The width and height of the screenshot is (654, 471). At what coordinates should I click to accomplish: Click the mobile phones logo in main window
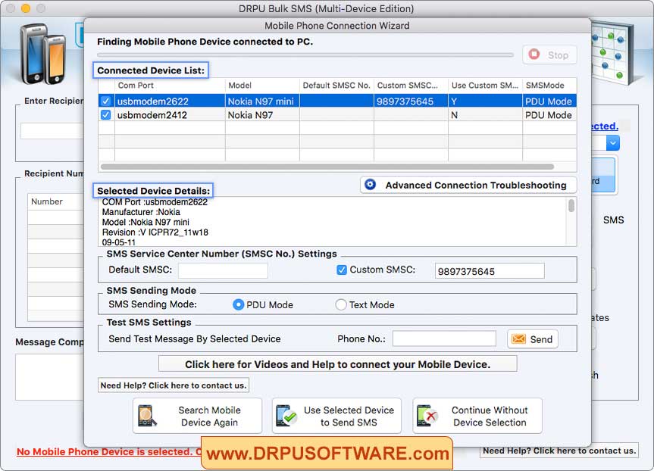coord(43,55)
